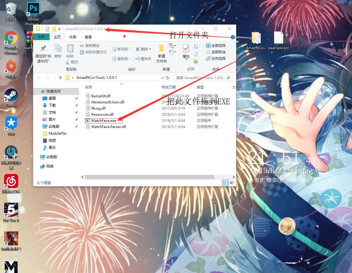
Task: Click Select none (全部取消)
Action: (x=216, y=52)
